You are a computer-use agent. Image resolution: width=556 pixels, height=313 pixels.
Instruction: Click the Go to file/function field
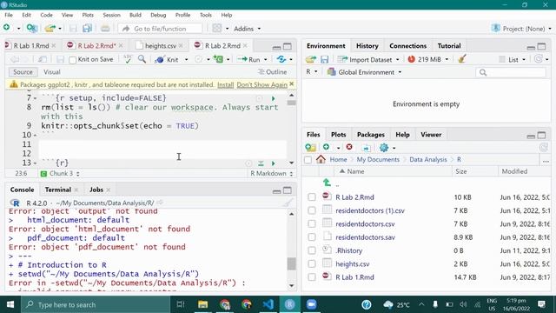160,29
